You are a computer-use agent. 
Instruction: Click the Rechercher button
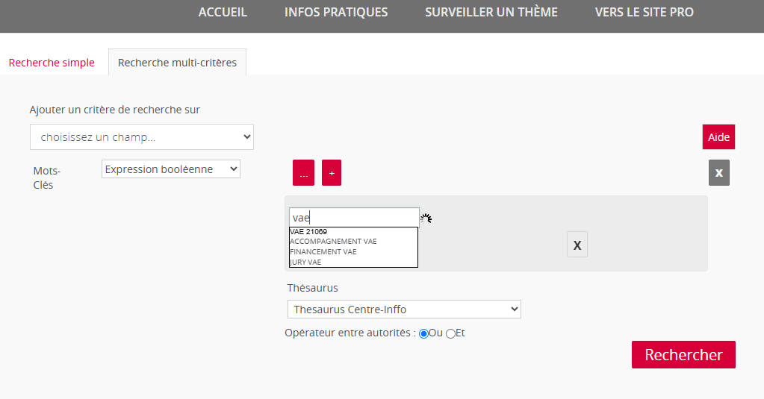pos(683,355)
